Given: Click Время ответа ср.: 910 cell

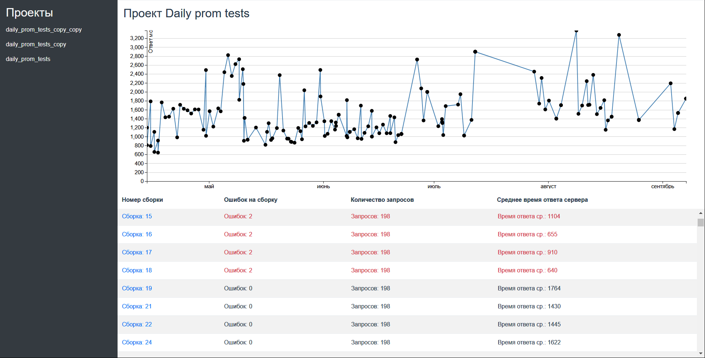Looking at the screenshot, I should click(527, 252).
